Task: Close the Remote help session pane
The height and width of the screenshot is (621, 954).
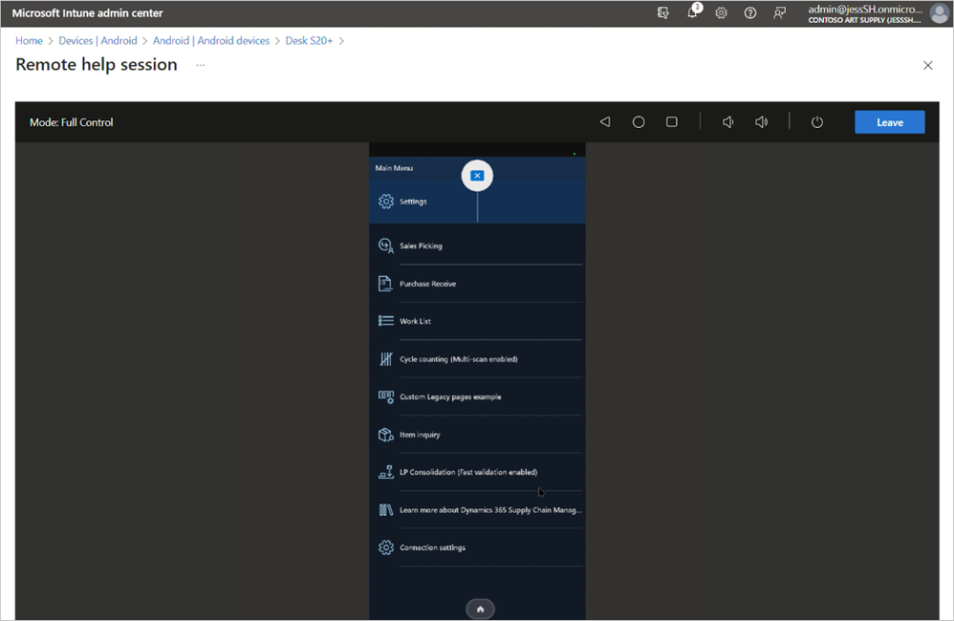Action: [928, 65]
